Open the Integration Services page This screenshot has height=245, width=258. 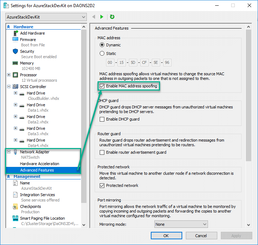(x=38, y=195)
